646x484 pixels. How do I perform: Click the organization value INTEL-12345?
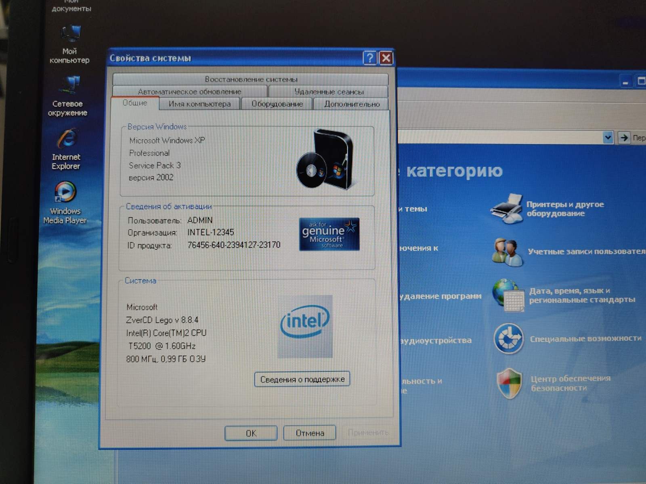(x=211, y=232)
